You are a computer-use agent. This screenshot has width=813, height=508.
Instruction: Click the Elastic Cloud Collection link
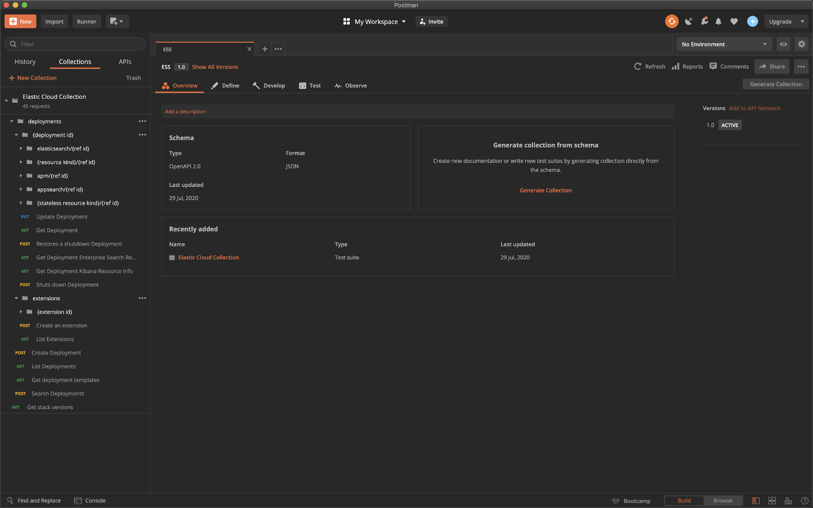pos(209,257)
